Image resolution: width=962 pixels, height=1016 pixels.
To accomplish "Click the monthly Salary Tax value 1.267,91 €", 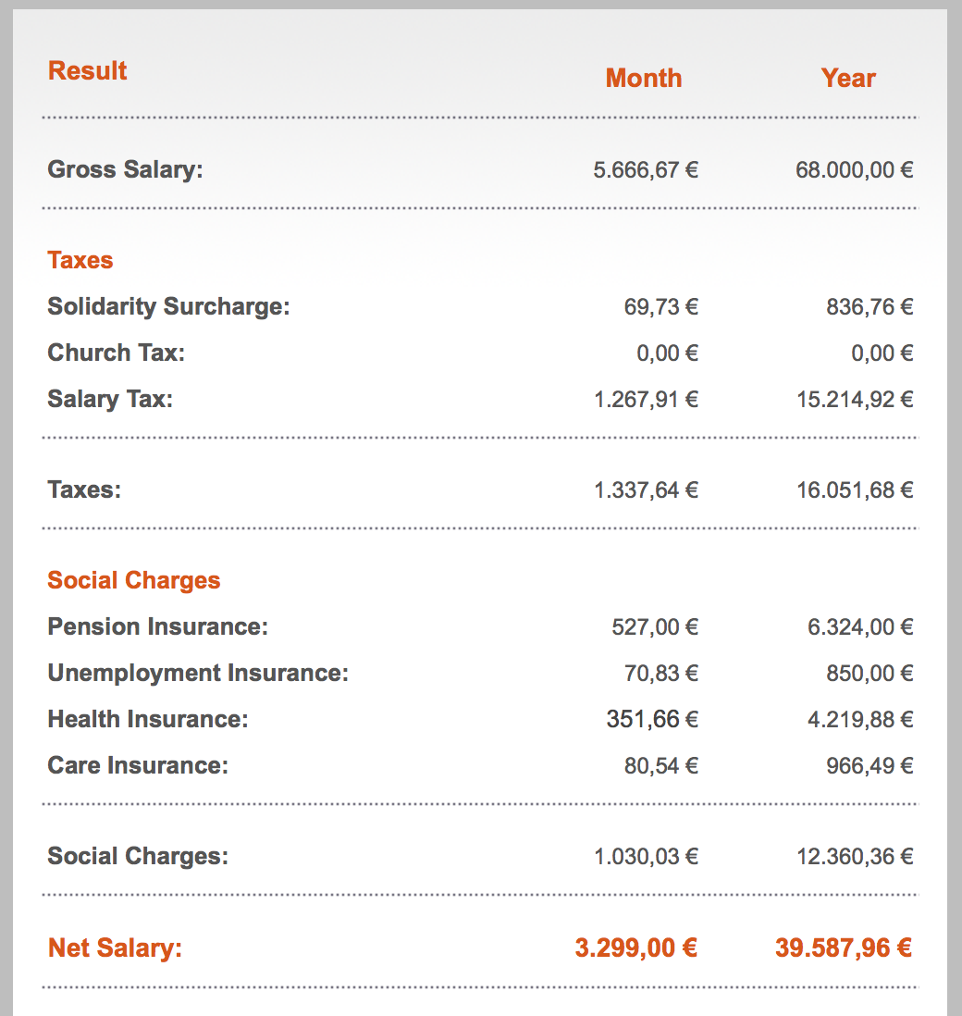I will tap(646, 400).
